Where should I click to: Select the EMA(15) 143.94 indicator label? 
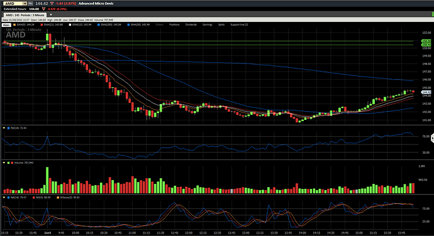pos(82,25)
